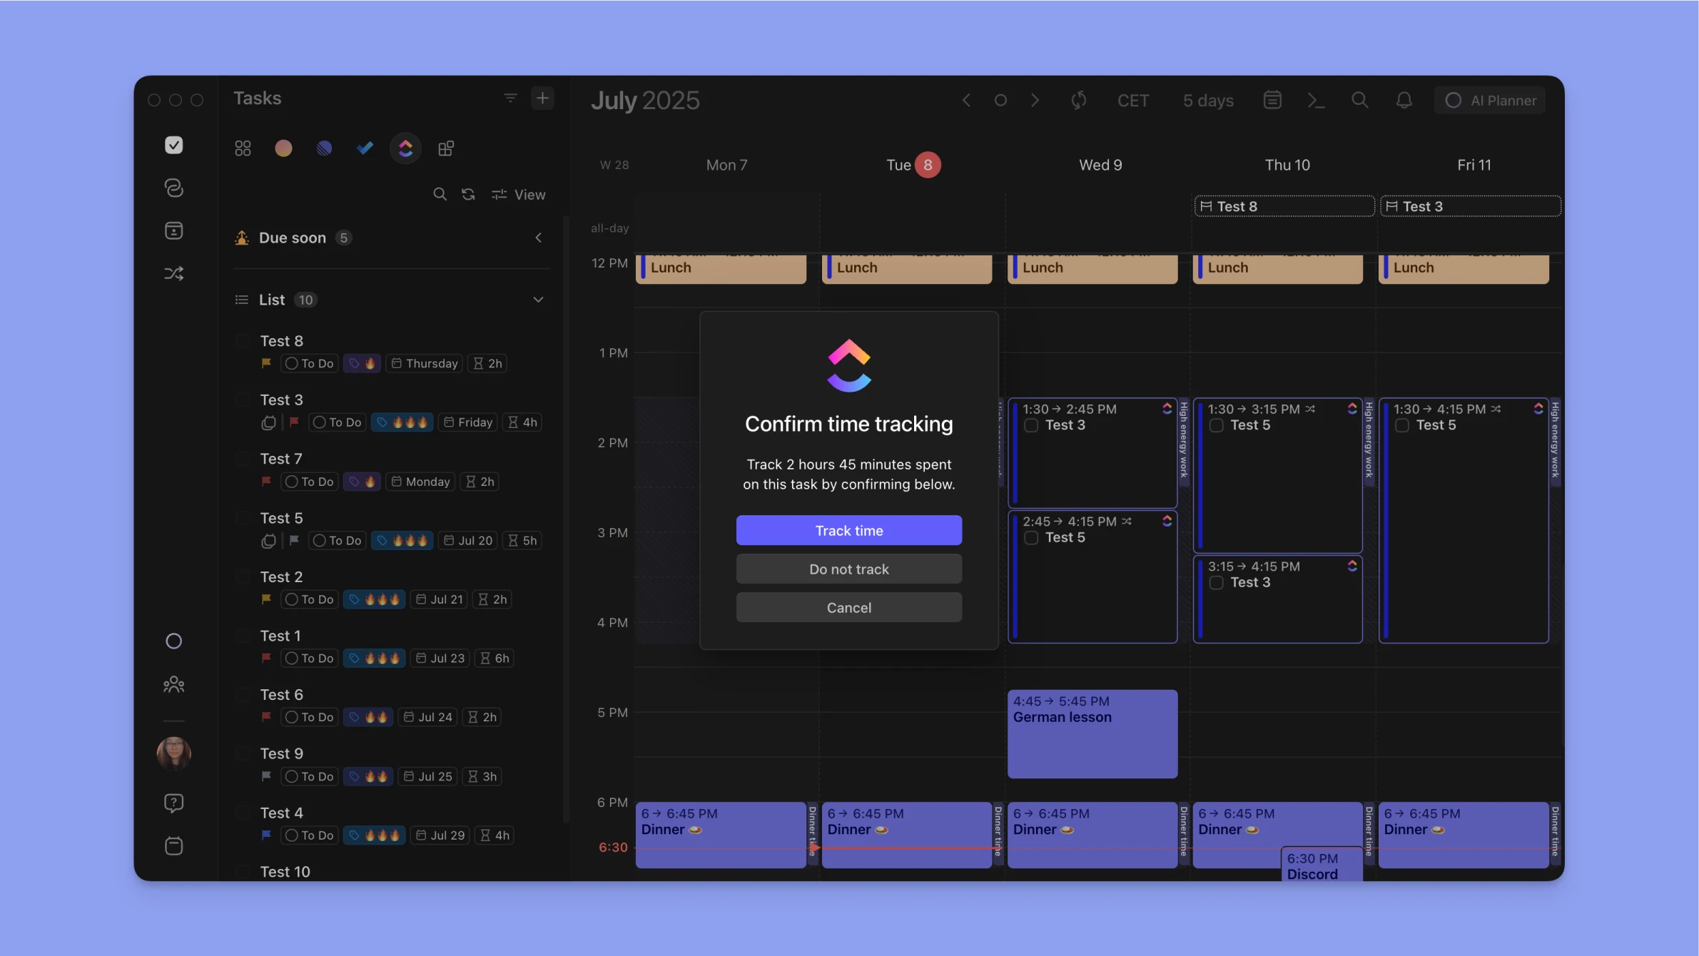
Task: Open the command prompt icon
Action: tap(1316, 101)
